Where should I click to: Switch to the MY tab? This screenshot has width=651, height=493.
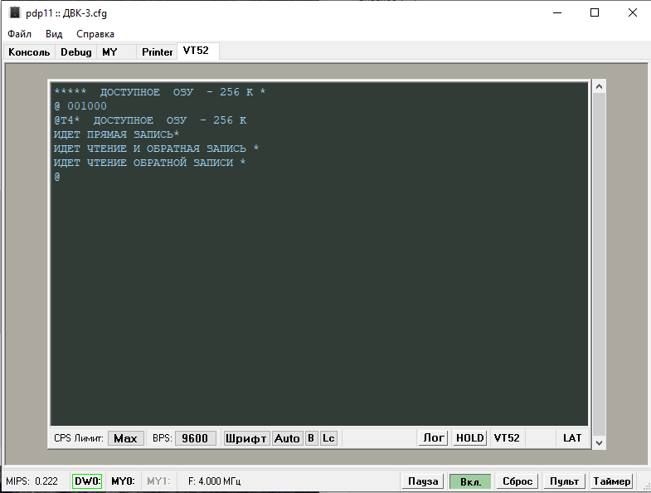coord(109,52)
